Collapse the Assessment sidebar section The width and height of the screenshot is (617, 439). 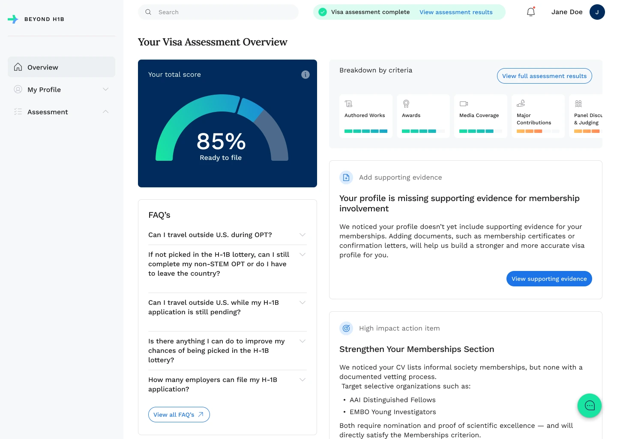tap(105, 111)
